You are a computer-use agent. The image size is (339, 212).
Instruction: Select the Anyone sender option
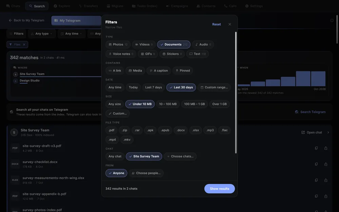point(116,173)
